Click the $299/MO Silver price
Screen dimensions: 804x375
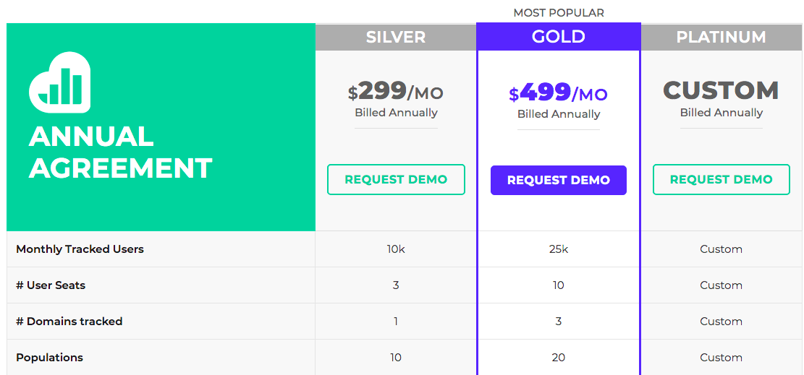click(x=396, y=92)
